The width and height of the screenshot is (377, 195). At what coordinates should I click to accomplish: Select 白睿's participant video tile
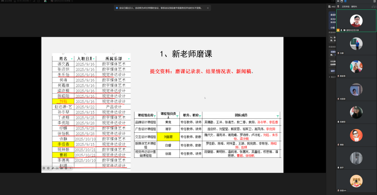[356, 44]
